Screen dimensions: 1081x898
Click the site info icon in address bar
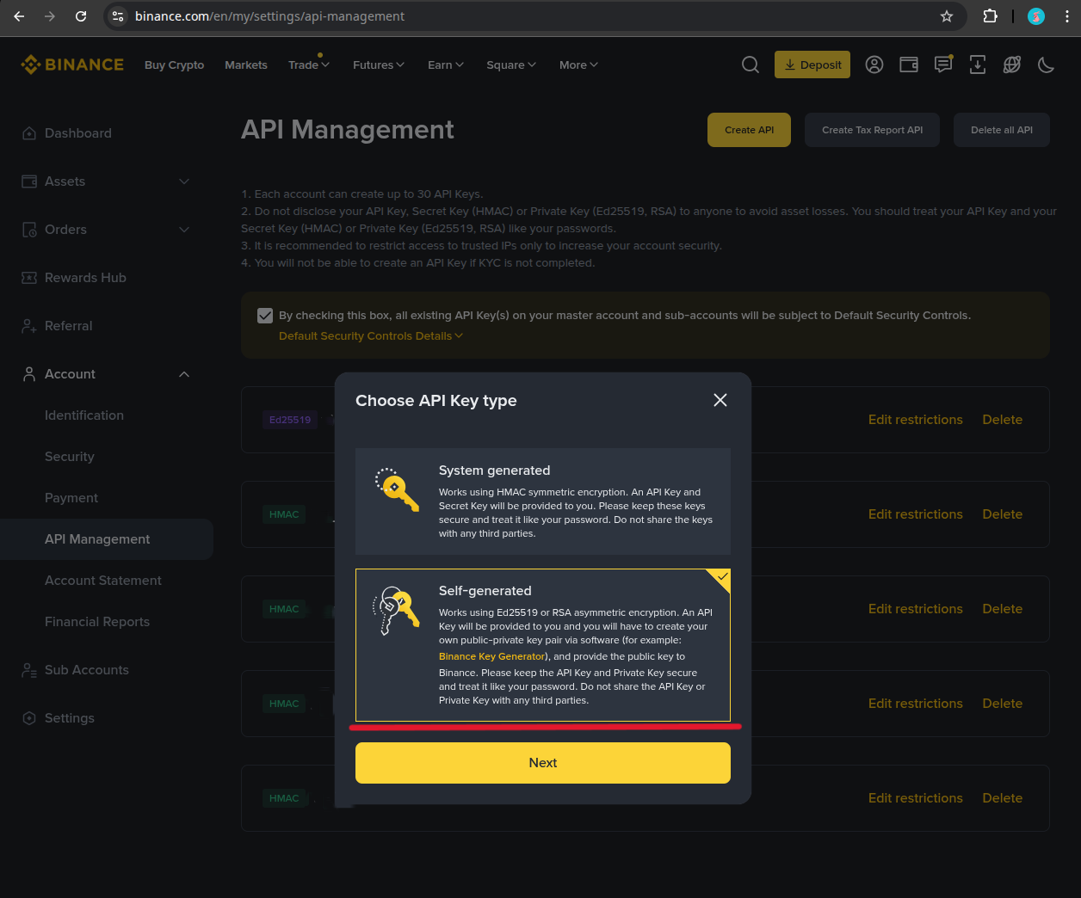[119, 16]
